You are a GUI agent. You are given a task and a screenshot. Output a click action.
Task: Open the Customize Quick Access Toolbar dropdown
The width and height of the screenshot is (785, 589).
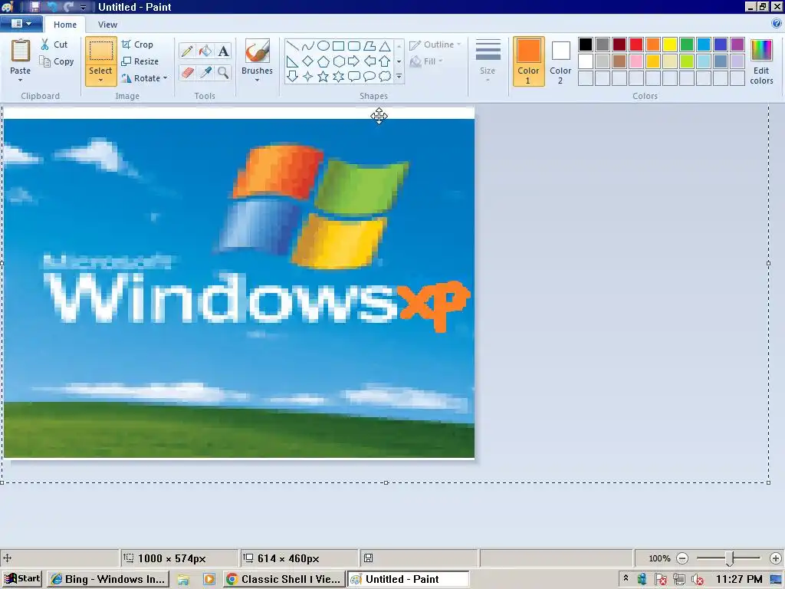(83, 7)
